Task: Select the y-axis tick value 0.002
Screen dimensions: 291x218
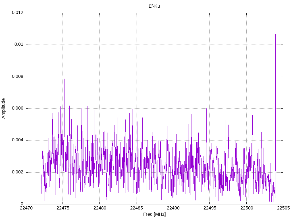Action: (x=18, y=172)
